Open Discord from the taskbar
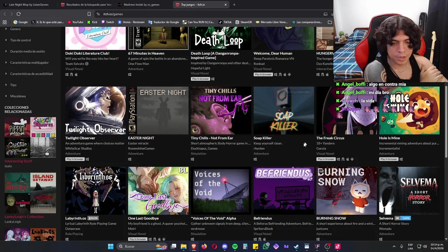Screen dimensions: 448x252 [x=225, y=246]
